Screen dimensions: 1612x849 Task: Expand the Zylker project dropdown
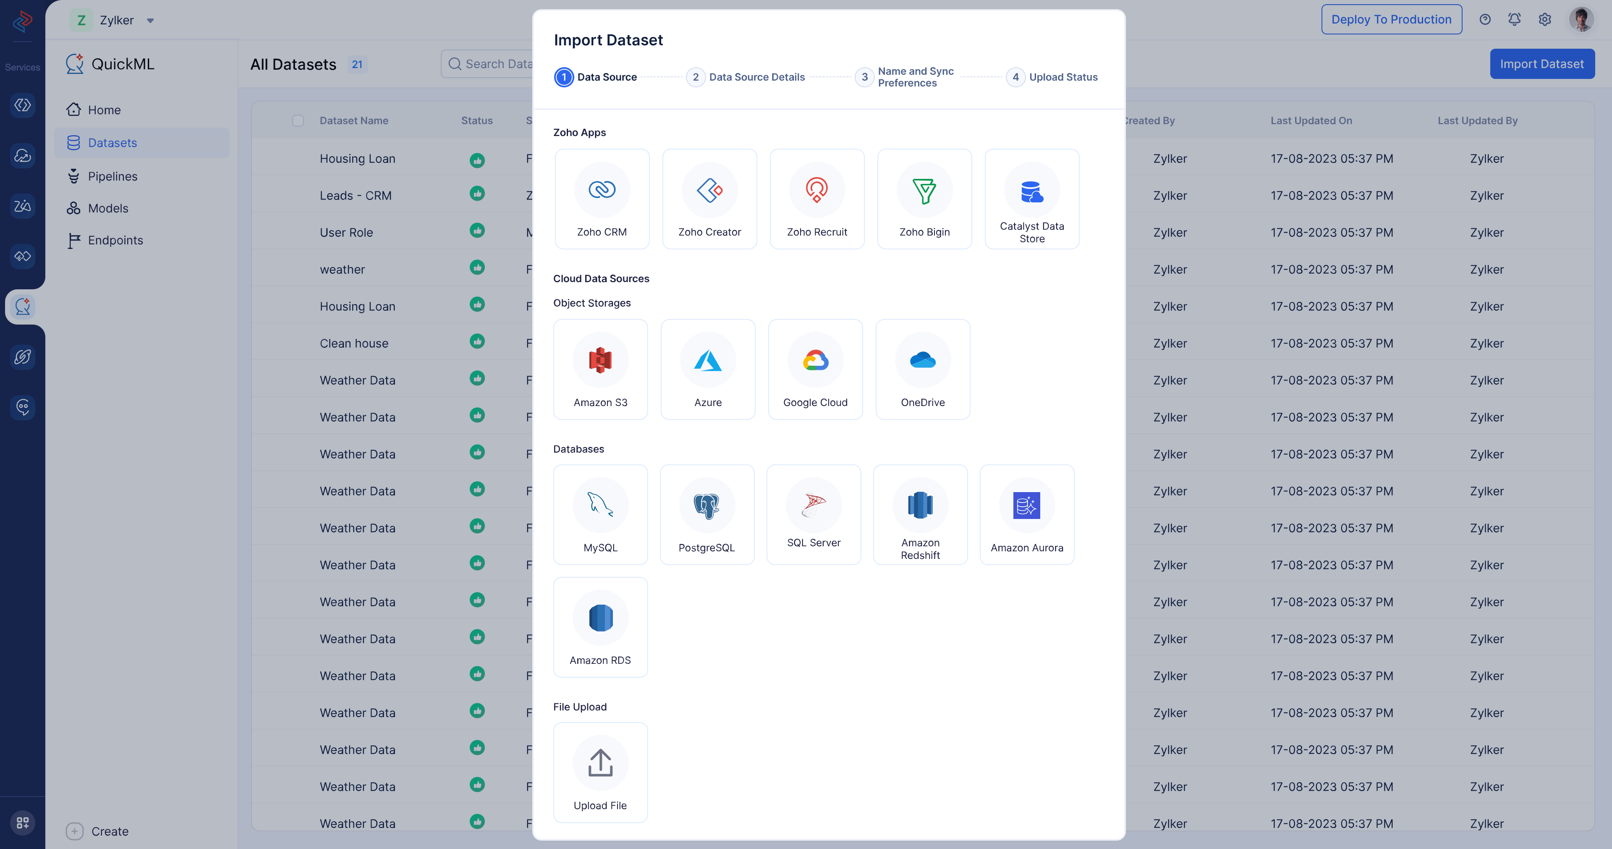pyautogui.click(x=150, y=21)
